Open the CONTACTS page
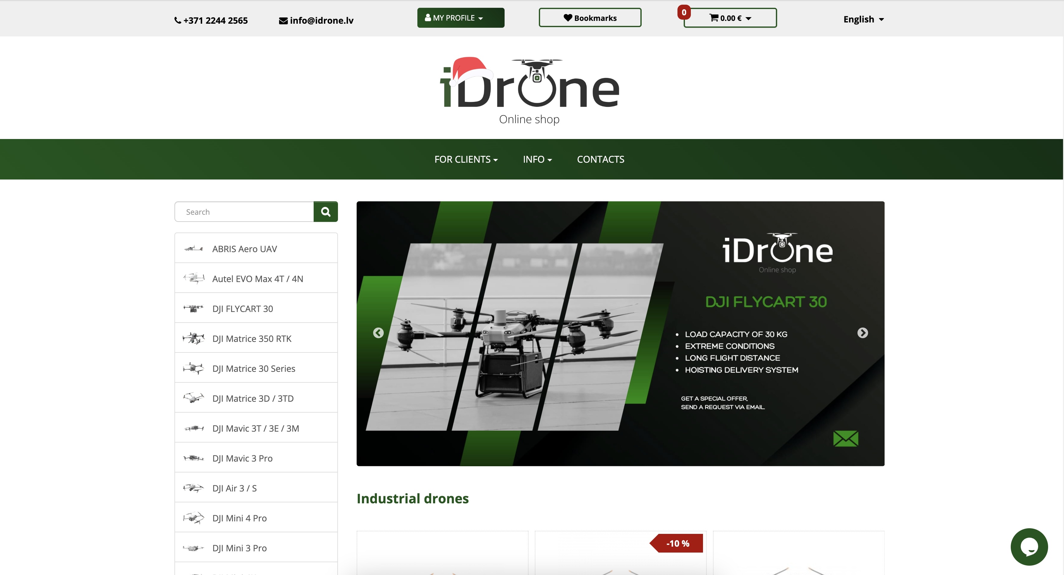The image size is (1064, 575). click(x=601, y=159)
